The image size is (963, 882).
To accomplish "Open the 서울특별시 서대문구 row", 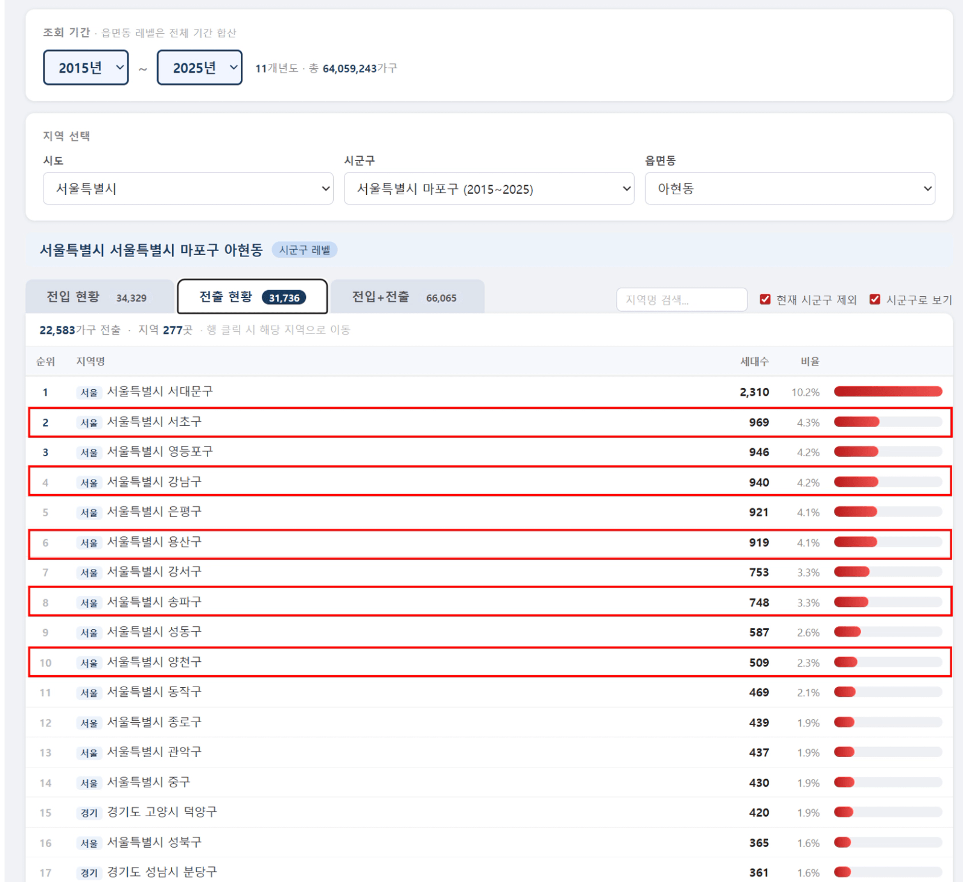I will point(160,392).
